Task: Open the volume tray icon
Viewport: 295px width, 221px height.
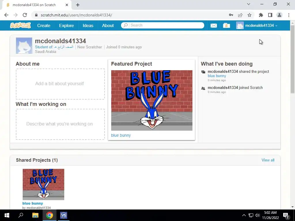Action: click(x=258, y=215)
